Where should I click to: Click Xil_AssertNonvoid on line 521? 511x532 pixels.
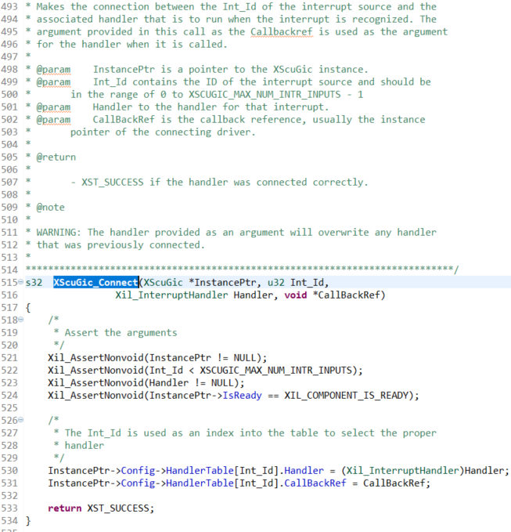click(96, 357)
